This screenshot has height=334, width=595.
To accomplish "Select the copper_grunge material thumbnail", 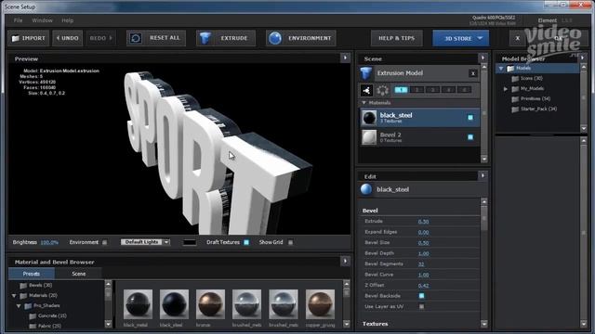I will coord(320,304).
